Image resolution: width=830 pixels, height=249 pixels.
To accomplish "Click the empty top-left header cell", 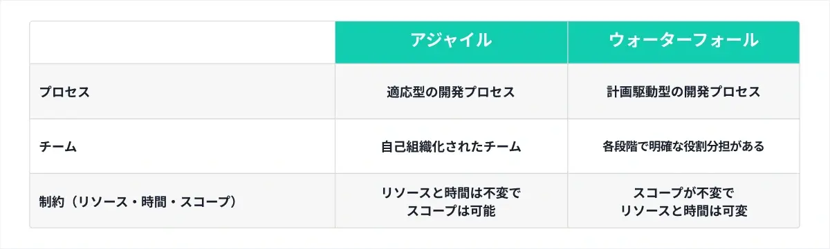I will click(183, 42).
